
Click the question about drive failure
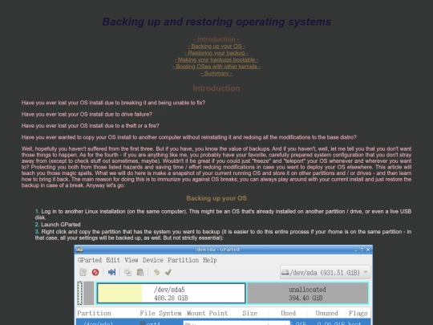click(x=87, y=114)
